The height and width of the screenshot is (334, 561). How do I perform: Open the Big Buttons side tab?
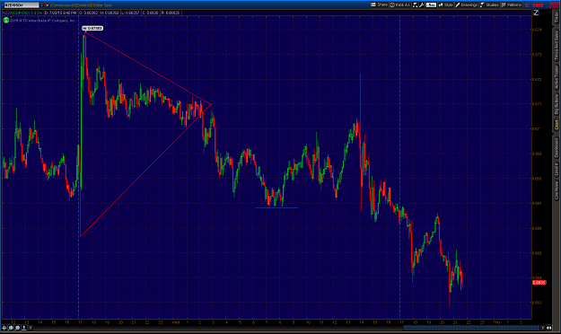(x=557, y=104)
